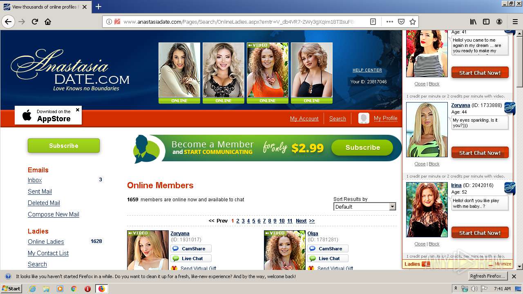Image resolution: width=523 pixels, height=294 pixels.
Task: Click the address bar URL field
Action: point(239,22)
